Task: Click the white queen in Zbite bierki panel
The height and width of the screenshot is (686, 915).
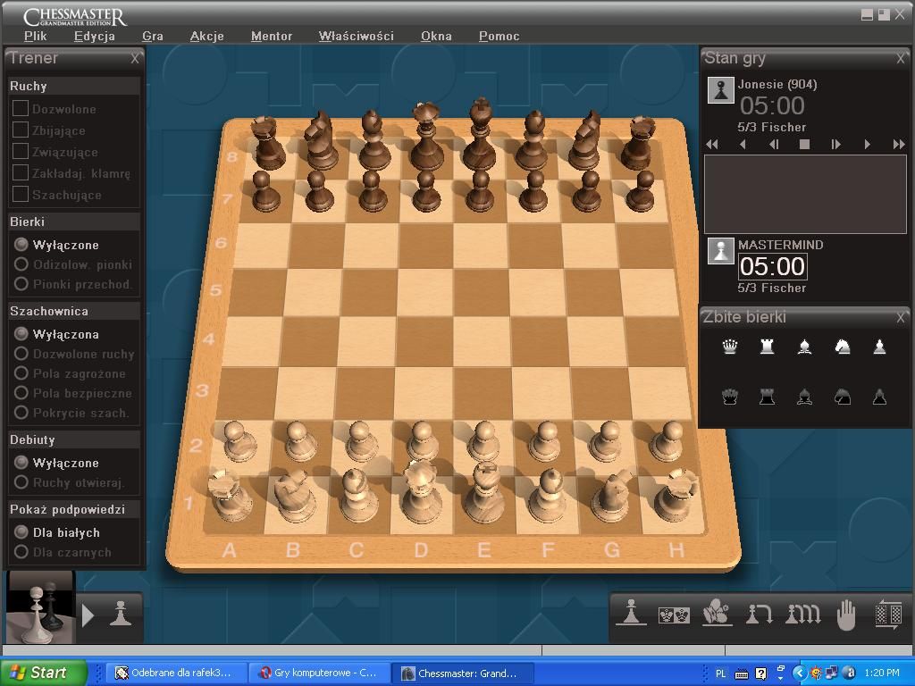Action: [x=729, y=347]
